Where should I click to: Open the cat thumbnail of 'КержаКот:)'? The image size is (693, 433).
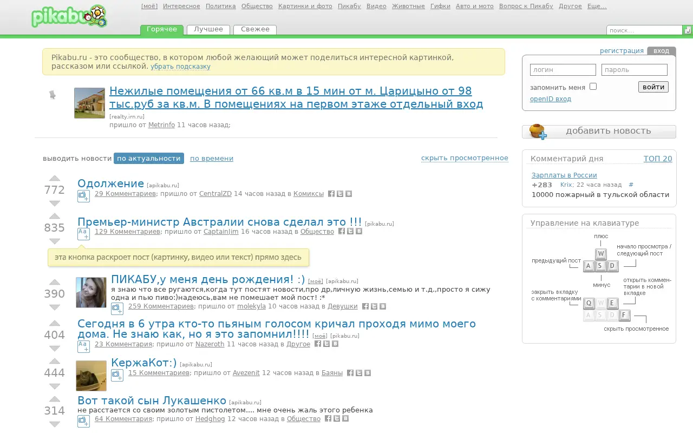[91, 376]
